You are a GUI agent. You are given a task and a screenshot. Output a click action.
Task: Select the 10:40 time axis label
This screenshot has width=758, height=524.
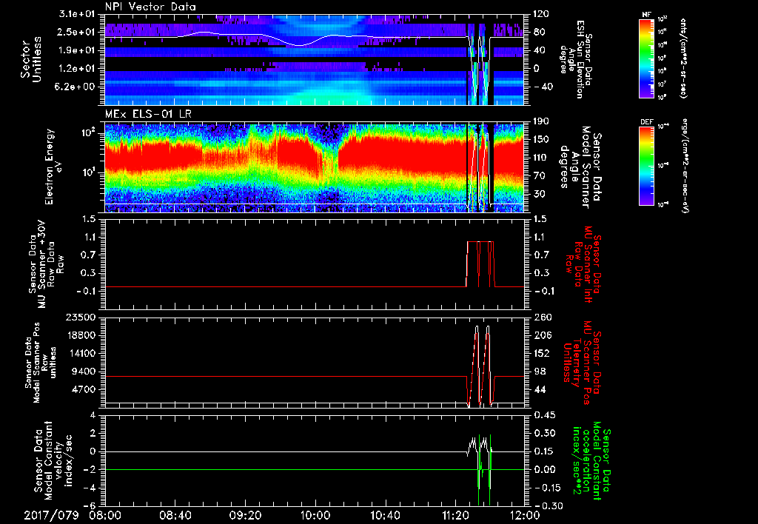pos(385,514)
